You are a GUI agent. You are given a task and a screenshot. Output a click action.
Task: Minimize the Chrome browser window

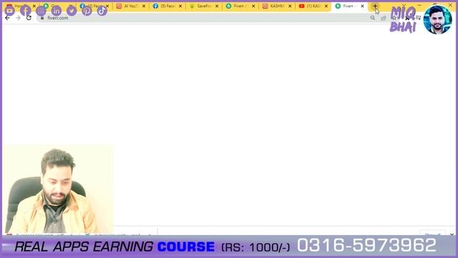(x=419, y=5)
